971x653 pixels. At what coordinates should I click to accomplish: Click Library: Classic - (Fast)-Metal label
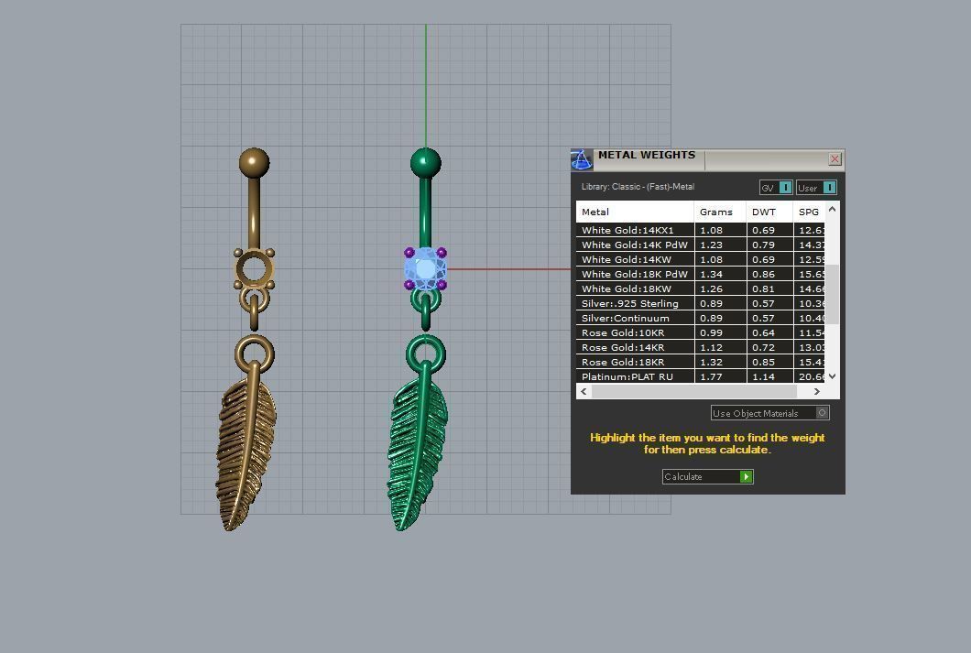(x=638, y=186)
